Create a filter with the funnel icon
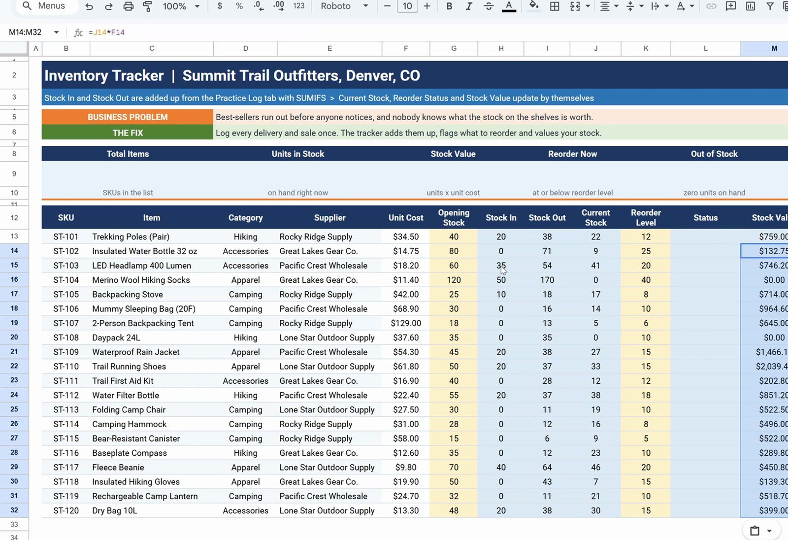The image size is (788, 540). [x=770, y=6]
